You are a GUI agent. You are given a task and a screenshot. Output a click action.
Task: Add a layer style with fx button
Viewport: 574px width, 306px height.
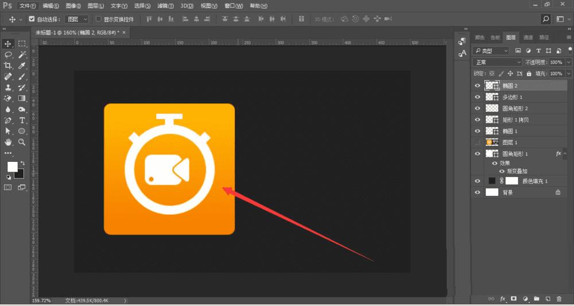(503, 299)
